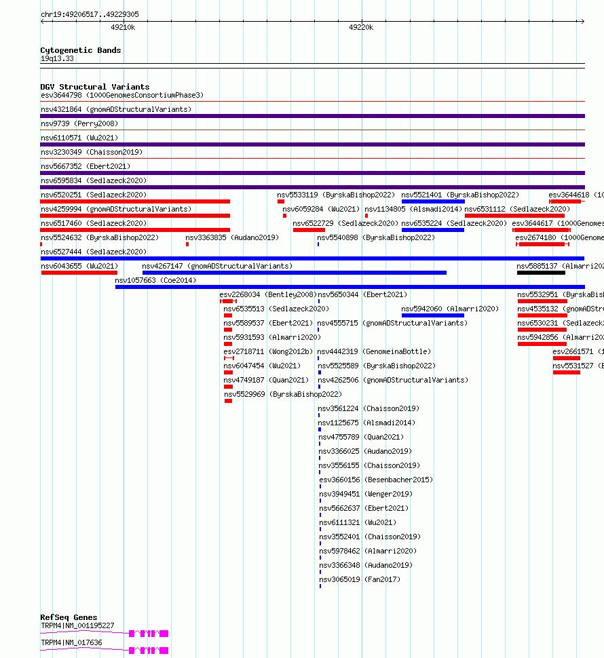
Task: Select the blue bar under nsv6535224 (Sedlazeck2020)
Action: click(x=433, y=230)
